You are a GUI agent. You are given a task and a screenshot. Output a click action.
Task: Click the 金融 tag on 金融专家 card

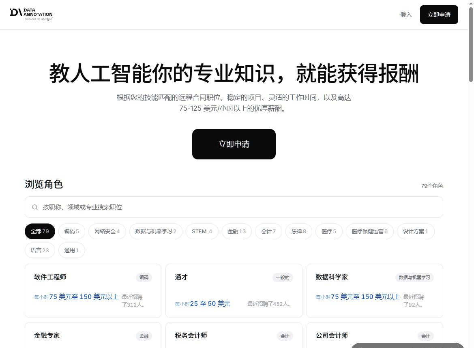[x=144, y=335]
